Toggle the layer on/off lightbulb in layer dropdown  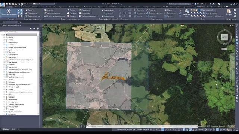192,10
